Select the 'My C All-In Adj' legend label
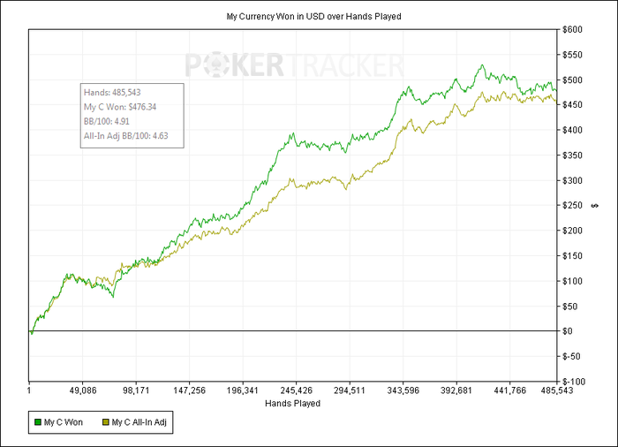The height and width of the screenshot is (447, 618). tap(139, 422)
